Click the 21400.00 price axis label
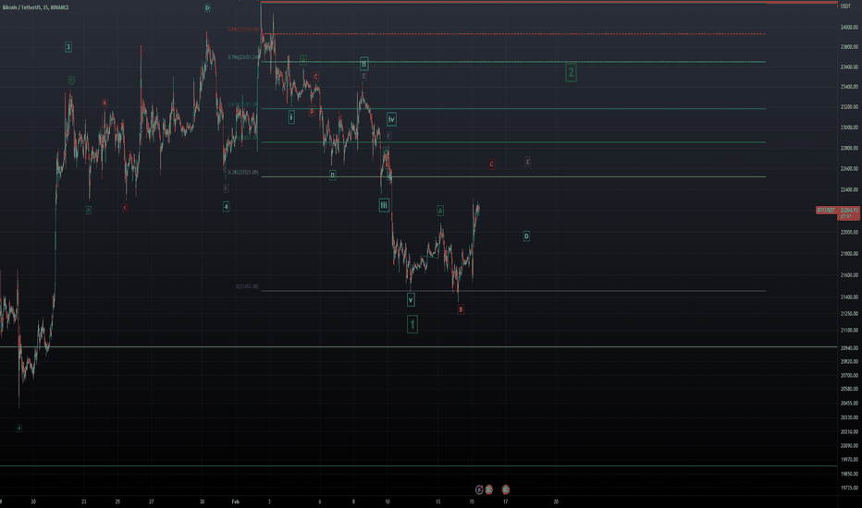 pyautogui.click(x=849, y=297)
